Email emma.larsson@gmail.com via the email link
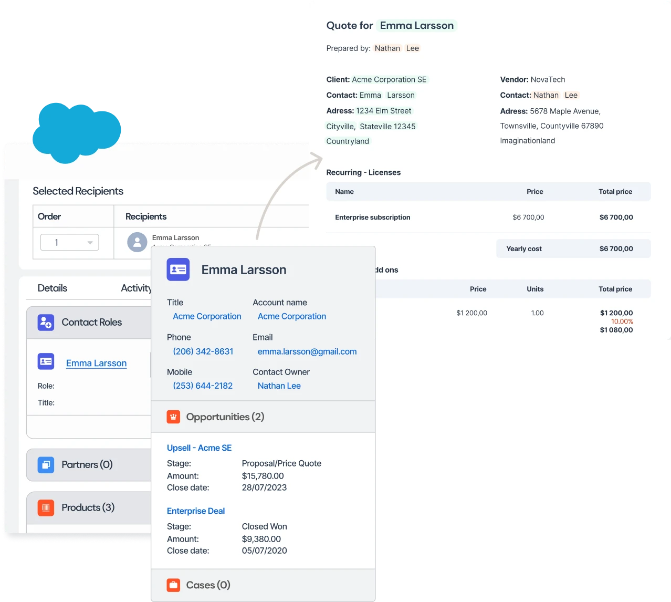The height and width of the screenshot is (602, 671). (x=307, y=351)
